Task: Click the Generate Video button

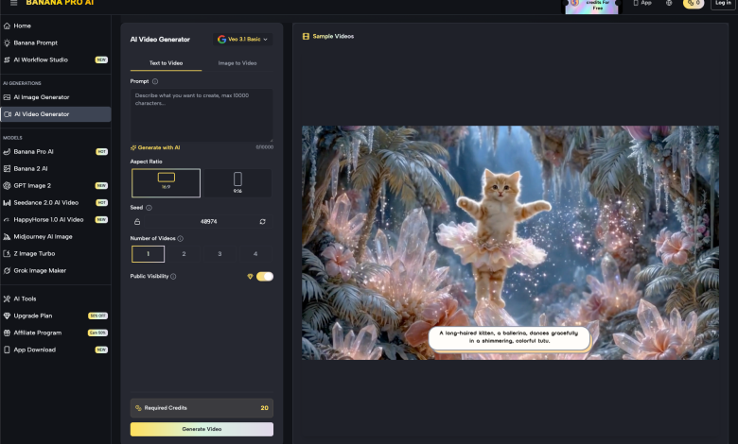Action: coord(202,429)
